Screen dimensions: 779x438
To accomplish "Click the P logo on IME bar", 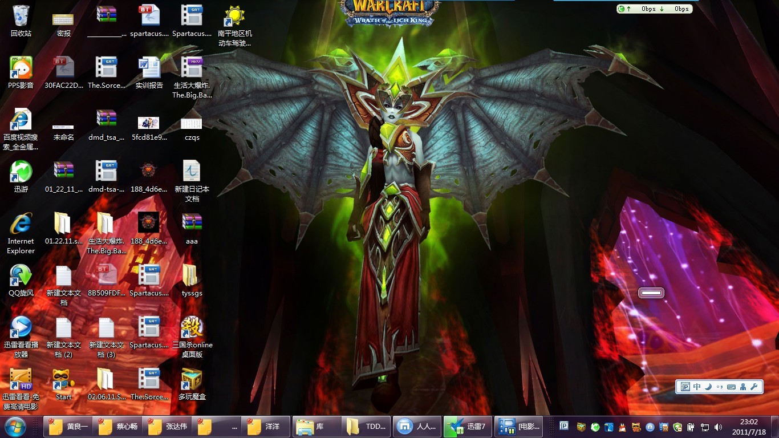I will tap(685, 387).
